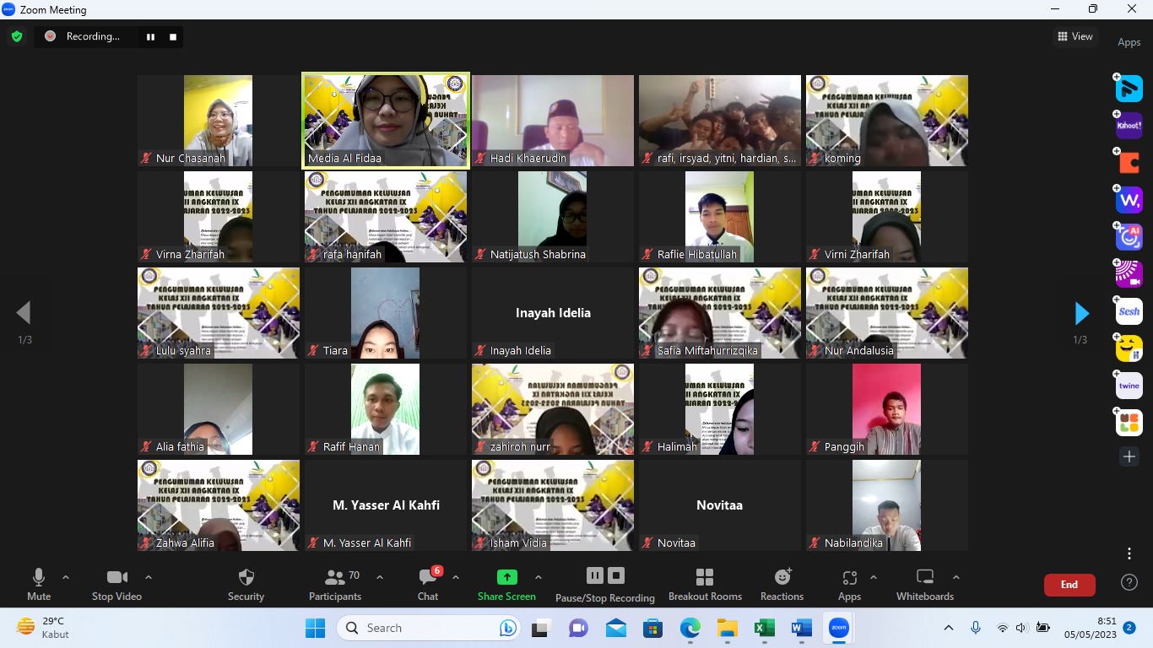Click the Security shield icon
Screen dimensions: 1153x648
pyautogui.click(x=246, y=578)
